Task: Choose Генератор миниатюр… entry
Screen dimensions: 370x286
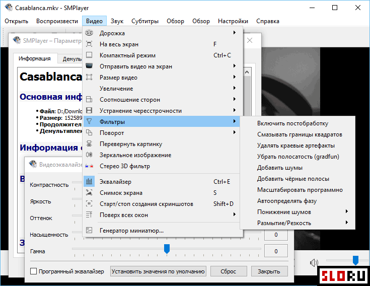Action: [162, 231]
